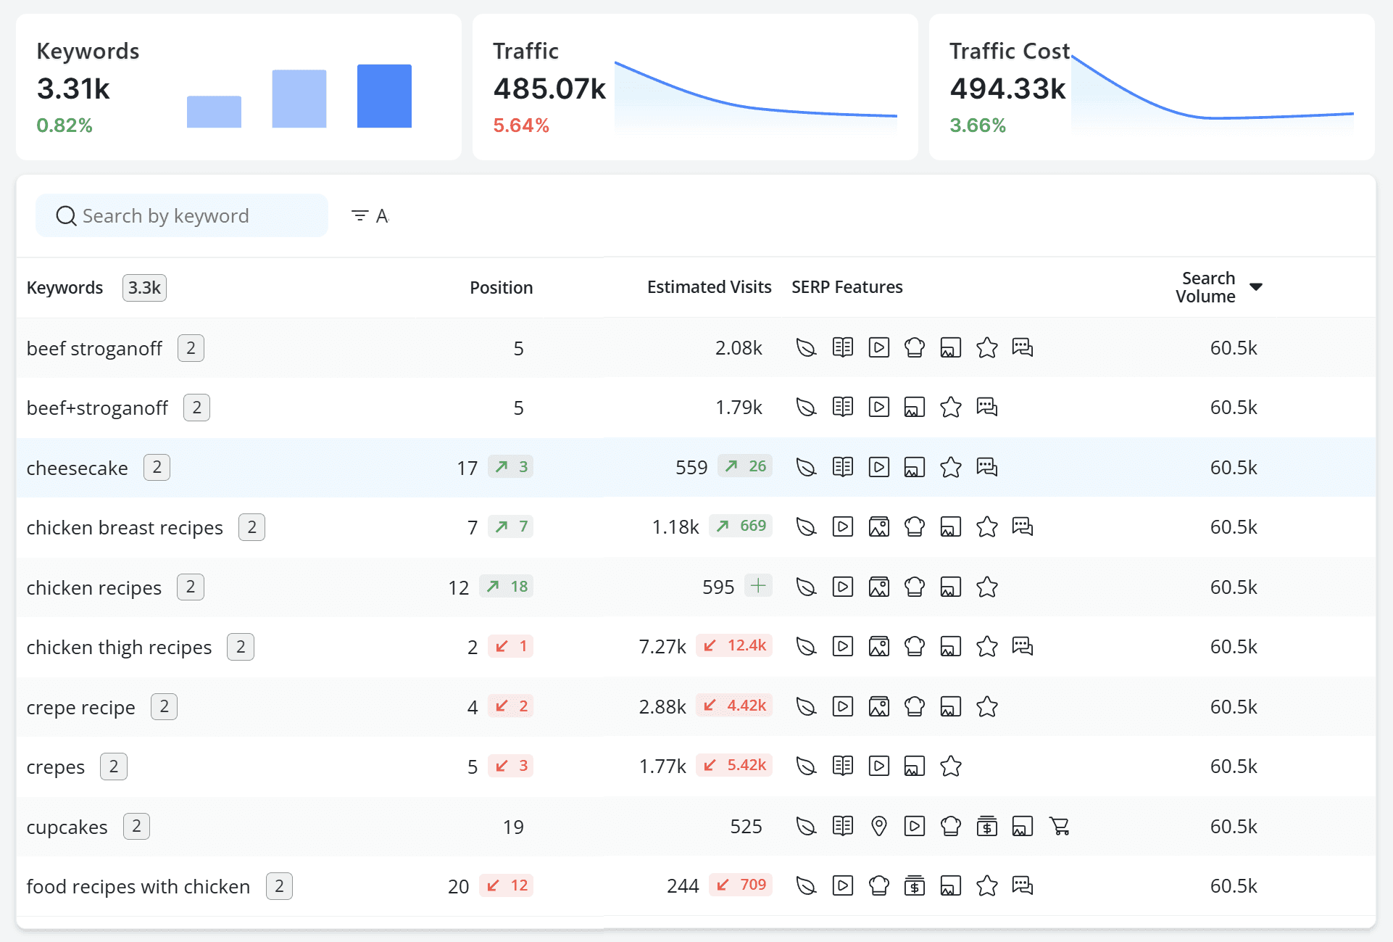Image resolution: width=1393 pixels, height=942 pixels.
Task: Click the darkest blue bar in the Keywords chart
Action: (384, 96)
